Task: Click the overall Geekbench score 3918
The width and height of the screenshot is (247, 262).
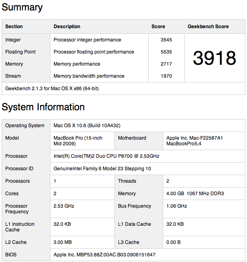Action: (214, 58)
